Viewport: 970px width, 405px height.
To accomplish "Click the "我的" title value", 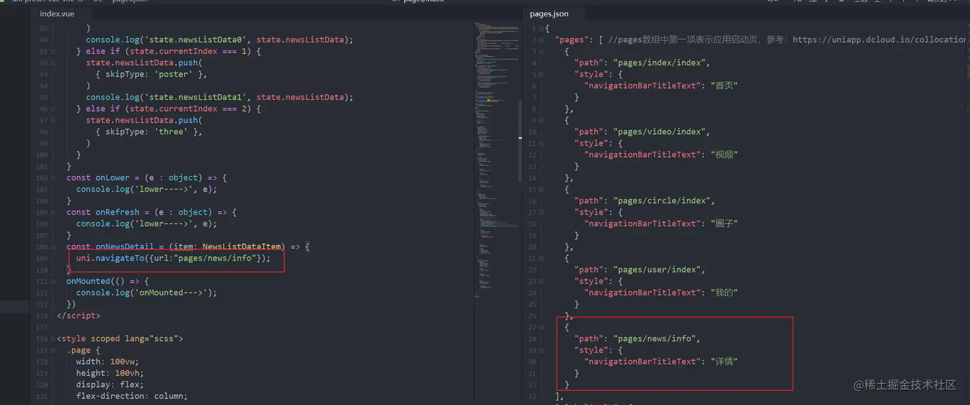I will point(724,293).
